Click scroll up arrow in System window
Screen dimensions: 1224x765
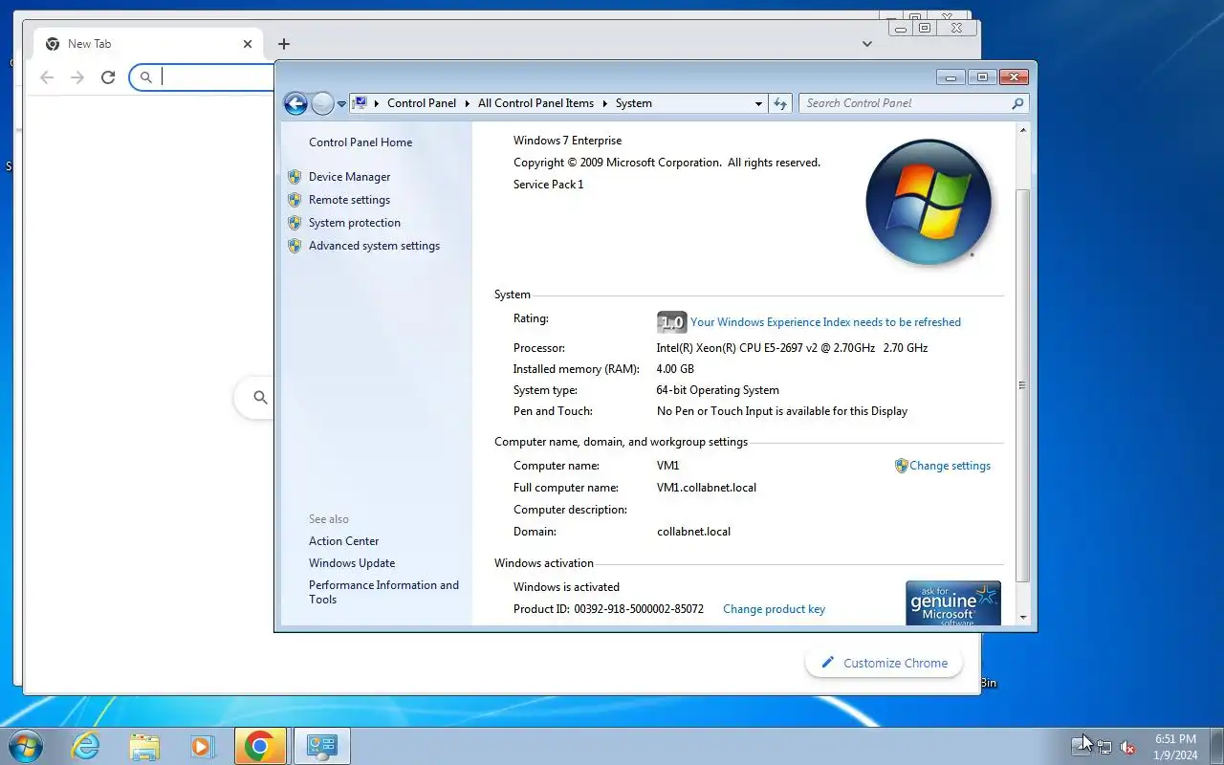coord(1022,130)
